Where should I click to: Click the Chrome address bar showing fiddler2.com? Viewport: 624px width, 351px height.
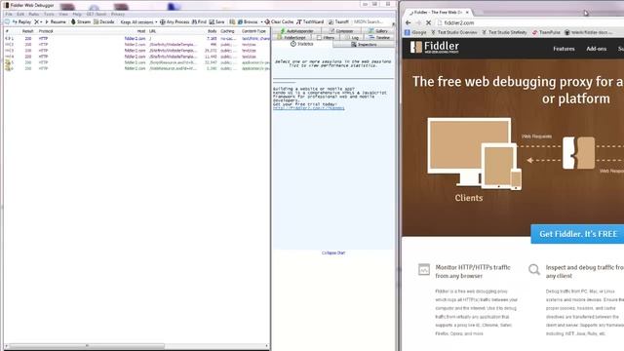pyautogui.click(x=529, y=23)
